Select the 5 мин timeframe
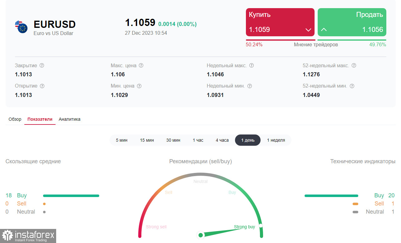The width and height of the screenshot is (401, 243). (x=122, y=140)
